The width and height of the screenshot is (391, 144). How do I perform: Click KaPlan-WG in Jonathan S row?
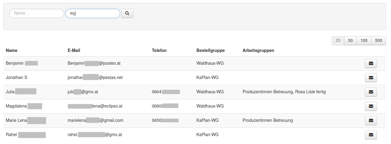coord(207,77)
